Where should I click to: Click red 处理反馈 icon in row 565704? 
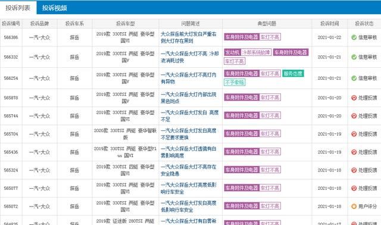[x=354, y=134]
